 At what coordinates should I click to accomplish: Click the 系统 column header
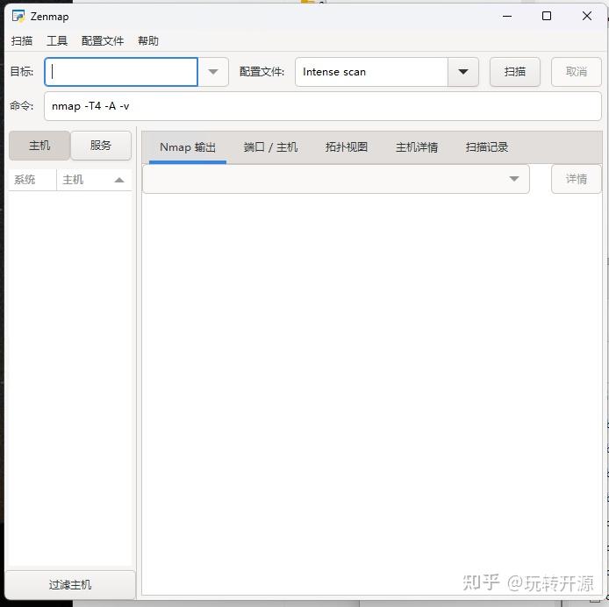pyautogui.click(x=32, y=180)
